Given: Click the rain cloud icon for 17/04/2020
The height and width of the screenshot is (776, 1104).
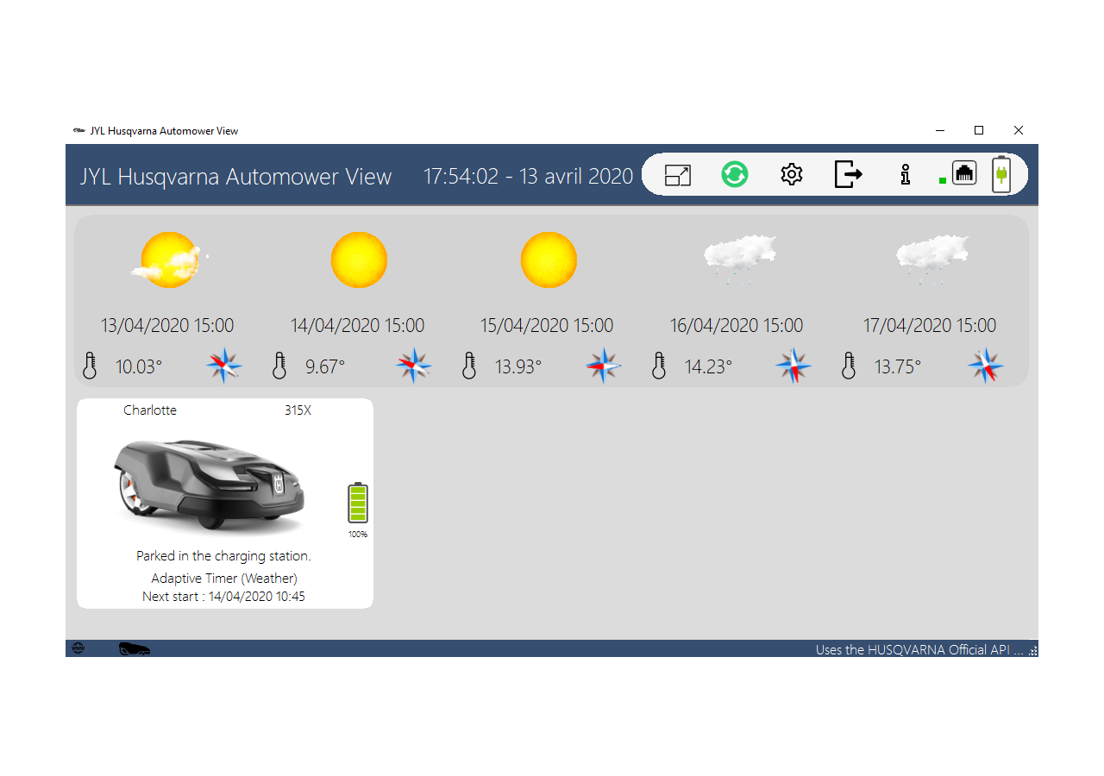Looking at the screenshot, I should (931, 260).
